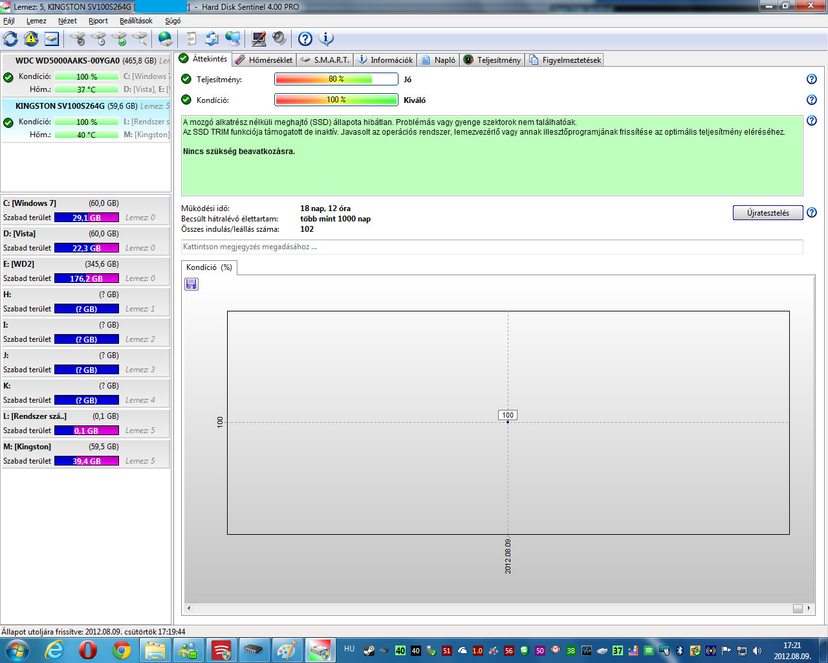Click the floppy save icon above the graph

[191, 284]
